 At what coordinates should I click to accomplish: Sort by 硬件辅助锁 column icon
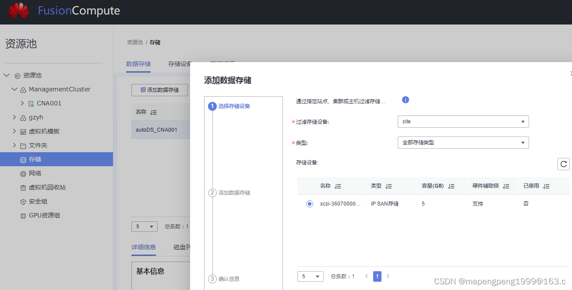point(506,186)
